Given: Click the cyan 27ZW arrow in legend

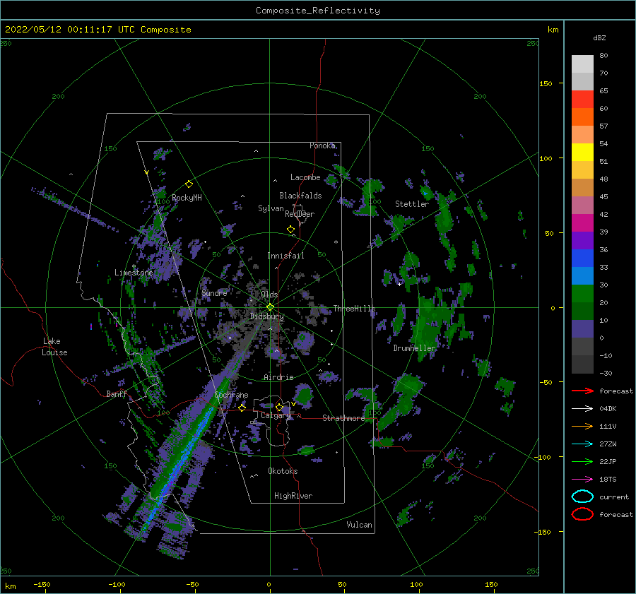Looking at the screenshot, I should [x=582, y=444].
